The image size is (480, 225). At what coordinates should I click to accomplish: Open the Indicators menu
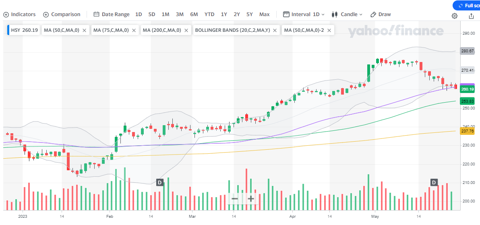pos(19,14)
